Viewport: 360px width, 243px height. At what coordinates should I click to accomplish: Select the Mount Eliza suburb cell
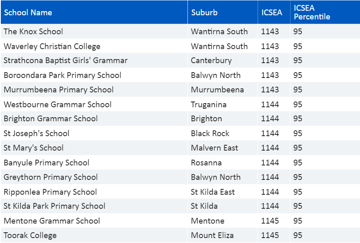click(223, 235)
